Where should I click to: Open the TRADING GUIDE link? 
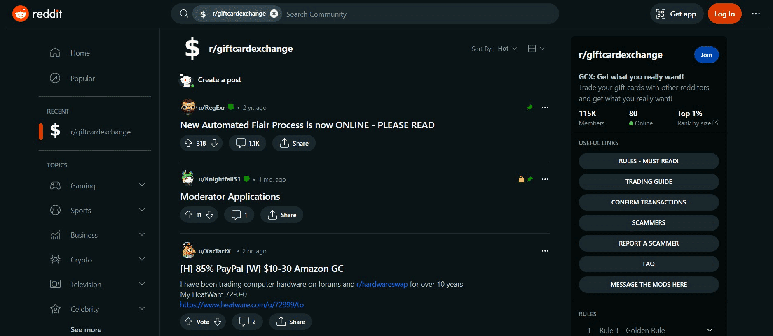coord(649,182)
